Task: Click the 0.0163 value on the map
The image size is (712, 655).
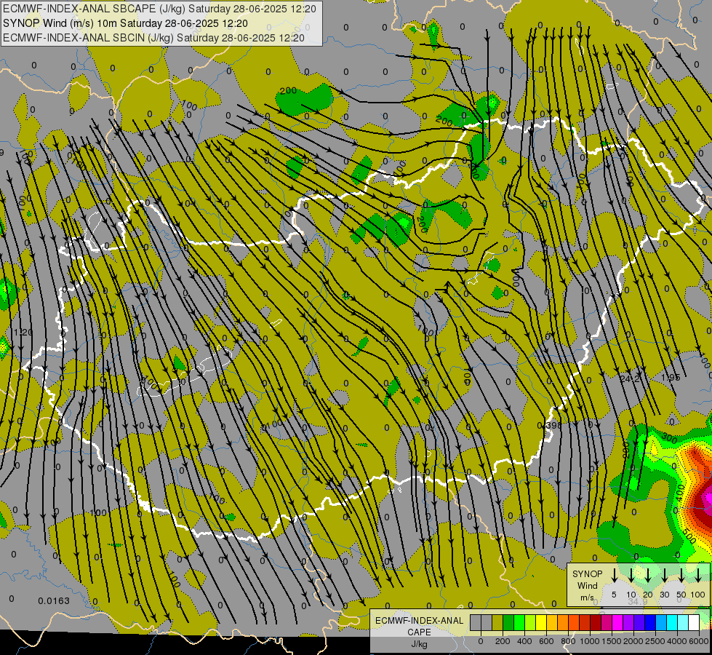Action: [54, 601]
